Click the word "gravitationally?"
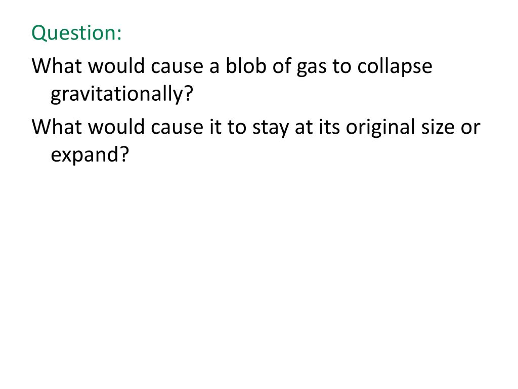 click(x=121, y=94)
